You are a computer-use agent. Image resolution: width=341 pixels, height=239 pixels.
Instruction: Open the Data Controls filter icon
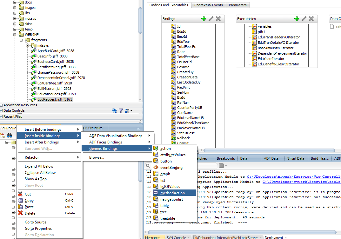click(x=121, y=111)
